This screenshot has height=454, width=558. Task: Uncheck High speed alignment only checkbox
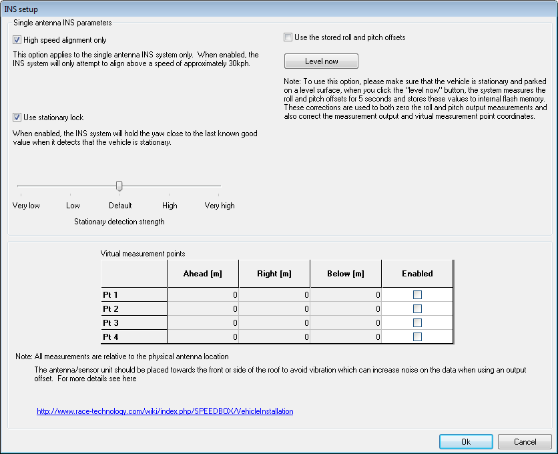click(17, 40)
